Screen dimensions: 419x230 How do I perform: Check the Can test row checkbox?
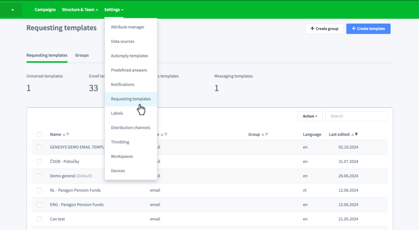pos(39,219)
